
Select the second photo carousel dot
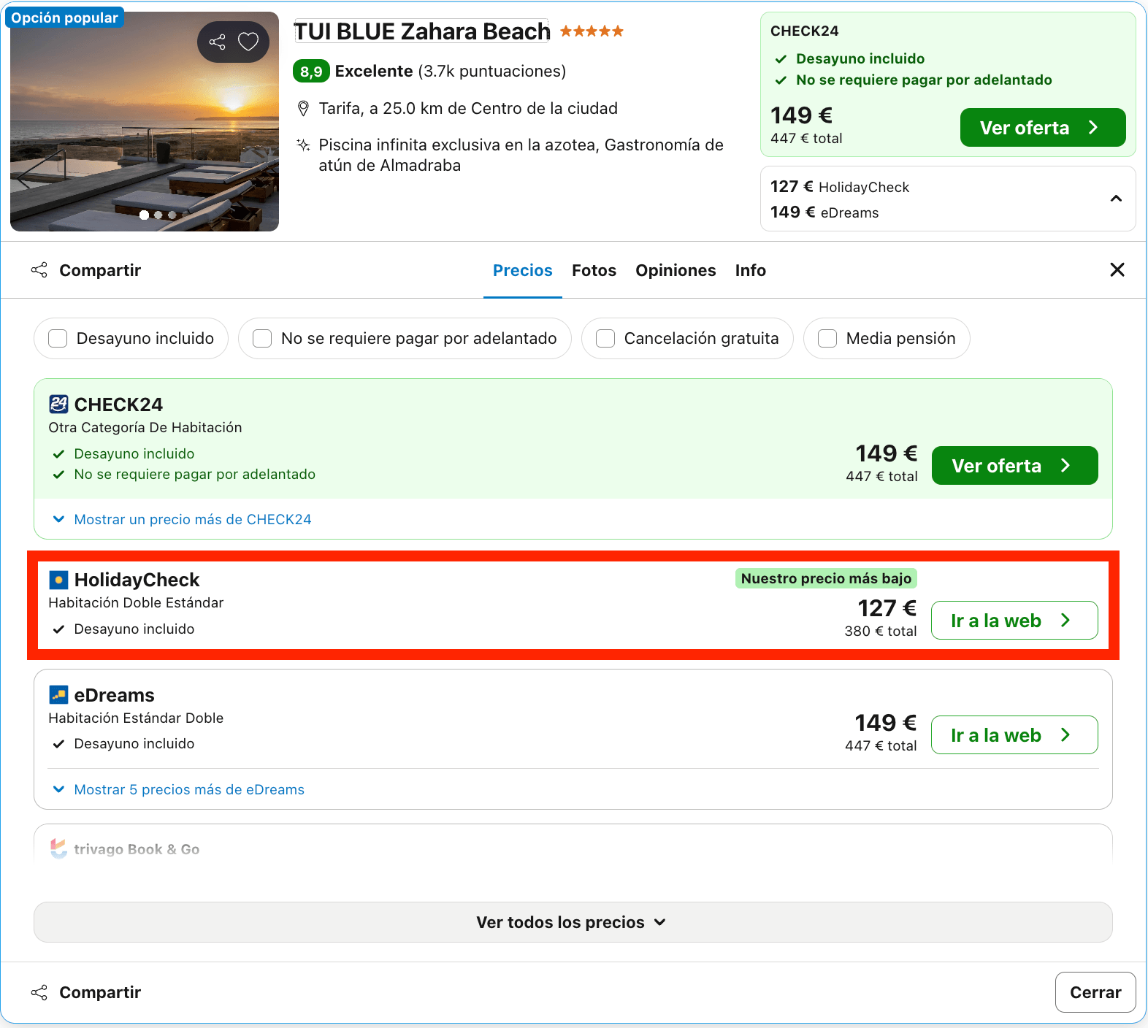coord(158,215)
